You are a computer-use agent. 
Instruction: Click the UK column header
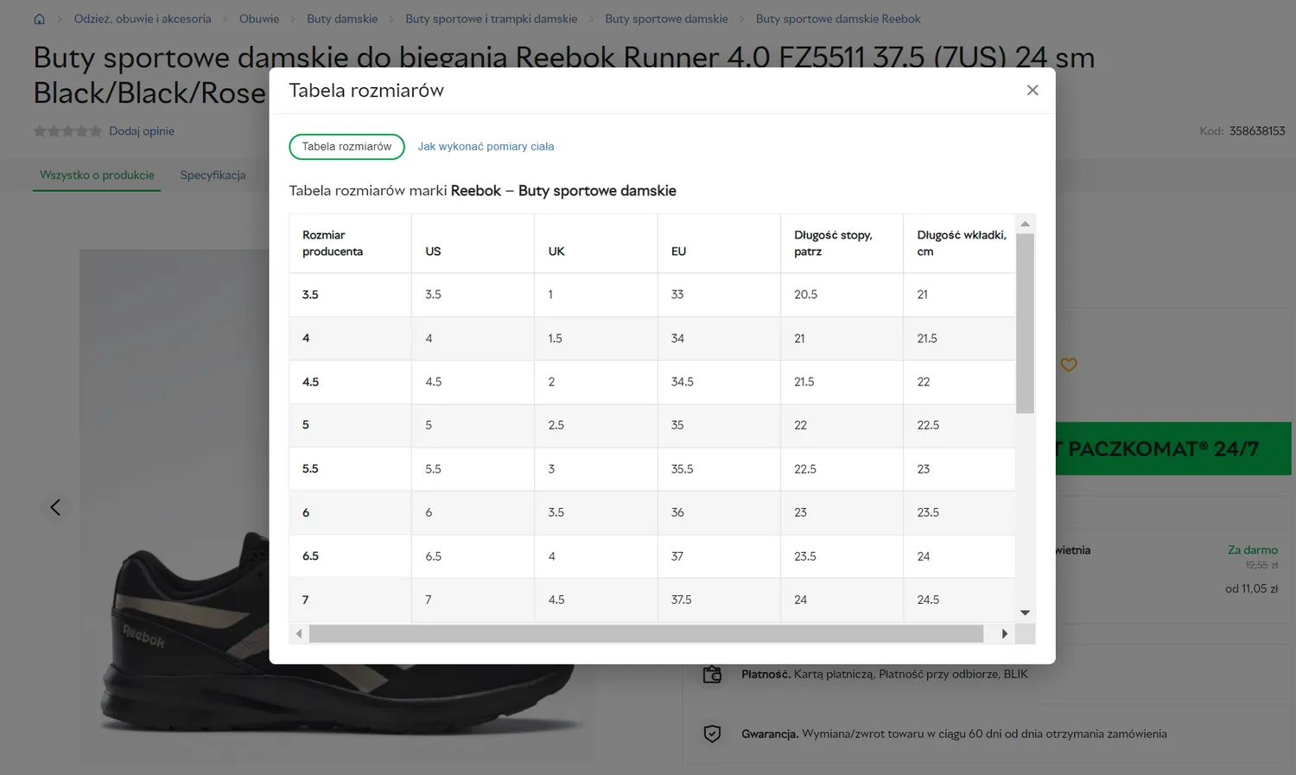click(596, 244)
